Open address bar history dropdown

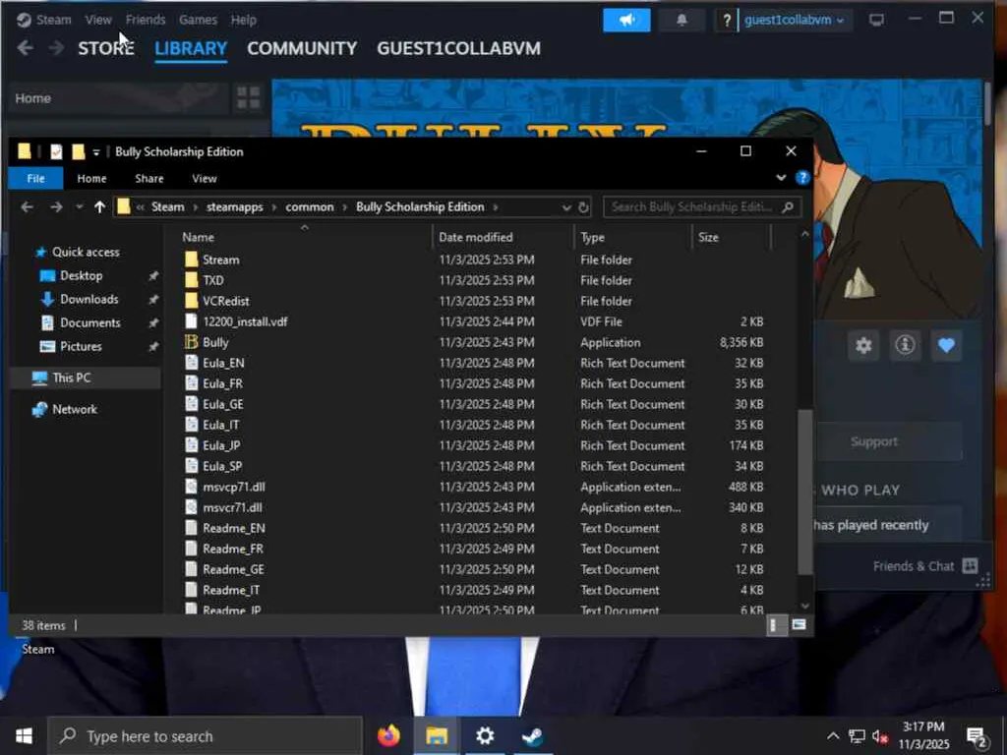[x=565, y=207]
